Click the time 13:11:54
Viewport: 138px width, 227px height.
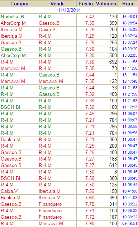click(x=130, y=75)
